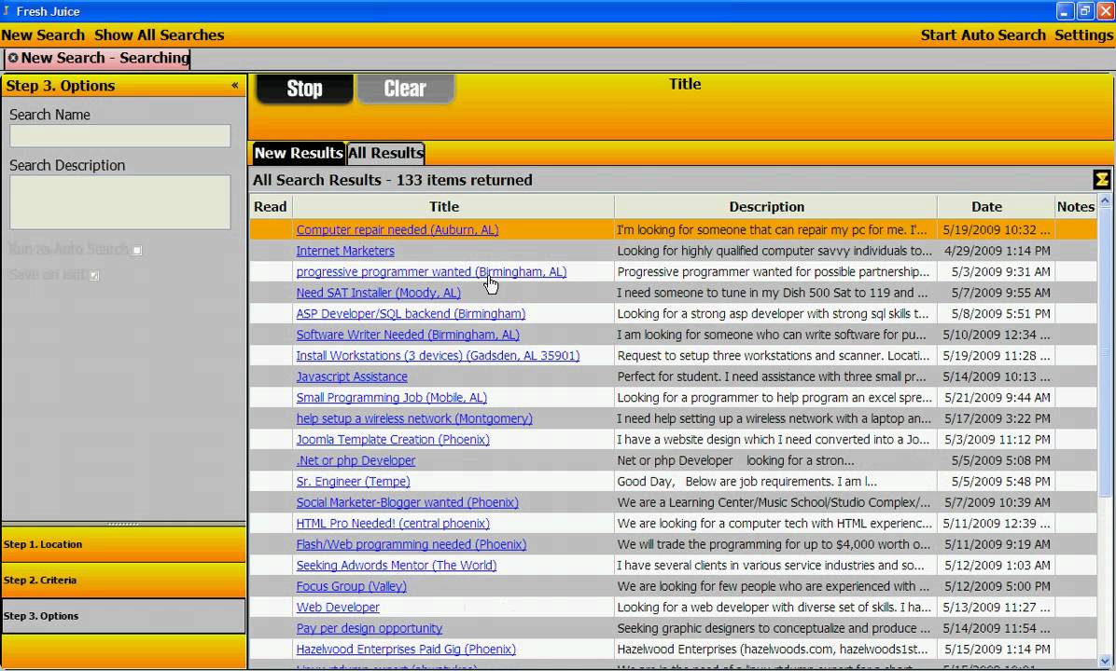Select the 5/5/2009 5:08 PM date cell
Image resolution: width=1116 pixels, height=671 pixels.
996,460
